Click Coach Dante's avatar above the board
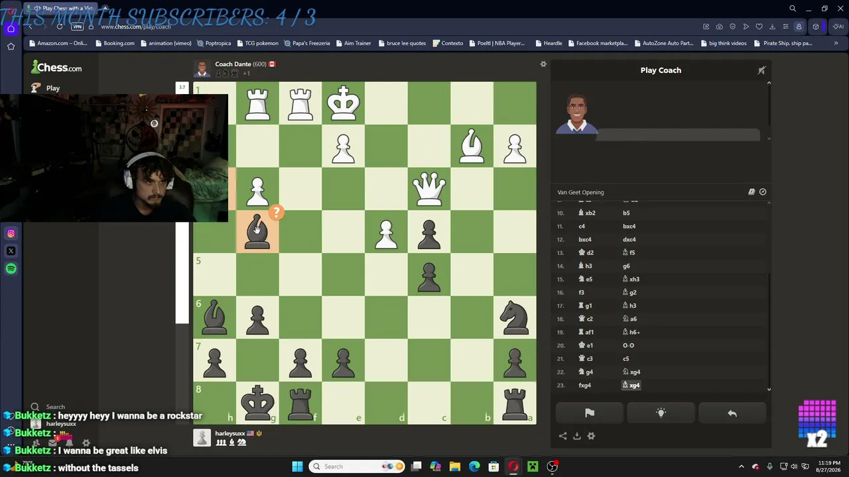The width and height of the screenshot is (849, 477). pos(202,68)
